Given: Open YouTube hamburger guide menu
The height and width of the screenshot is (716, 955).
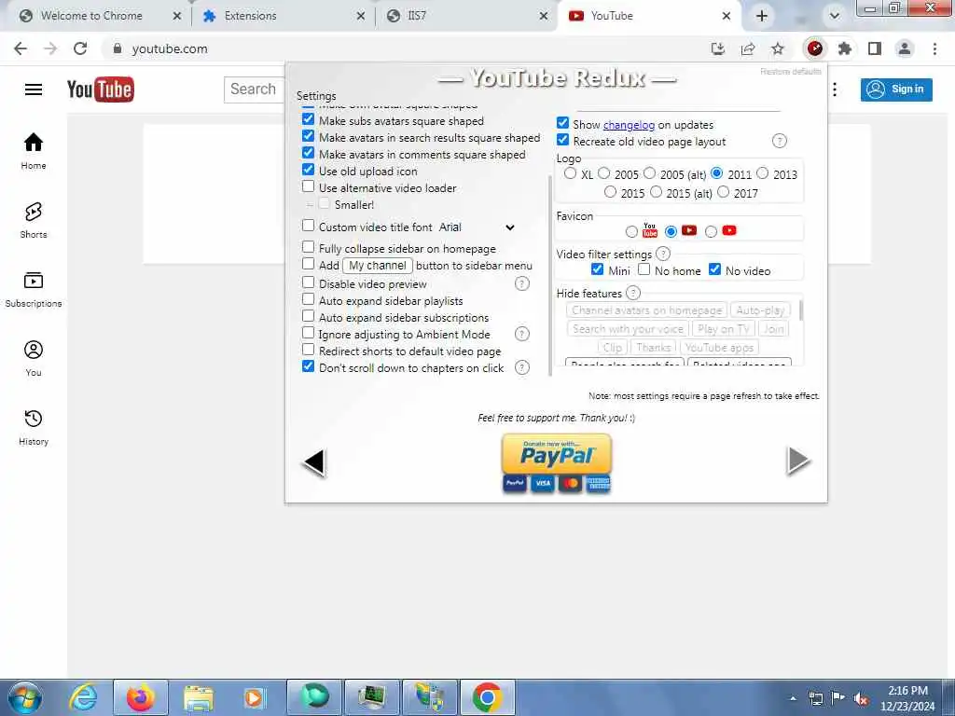Looking at the screenshot, I should 34,89.
